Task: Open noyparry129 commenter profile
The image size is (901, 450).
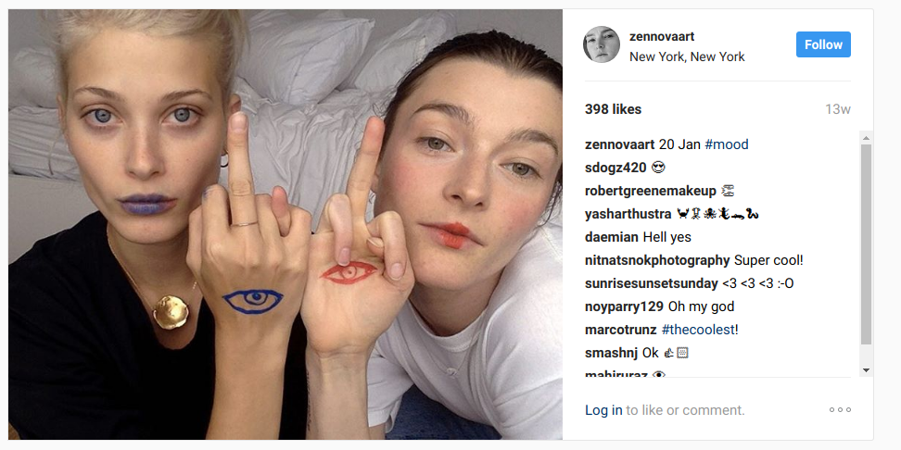Action: 624,306
